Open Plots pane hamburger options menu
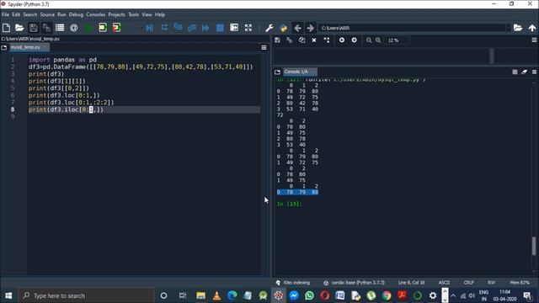539x303 pixels. point(535,40)
